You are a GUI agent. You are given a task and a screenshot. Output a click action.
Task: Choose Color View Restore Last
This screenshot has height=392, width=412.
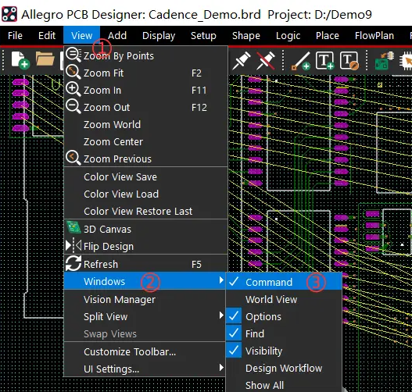(145, 211)
